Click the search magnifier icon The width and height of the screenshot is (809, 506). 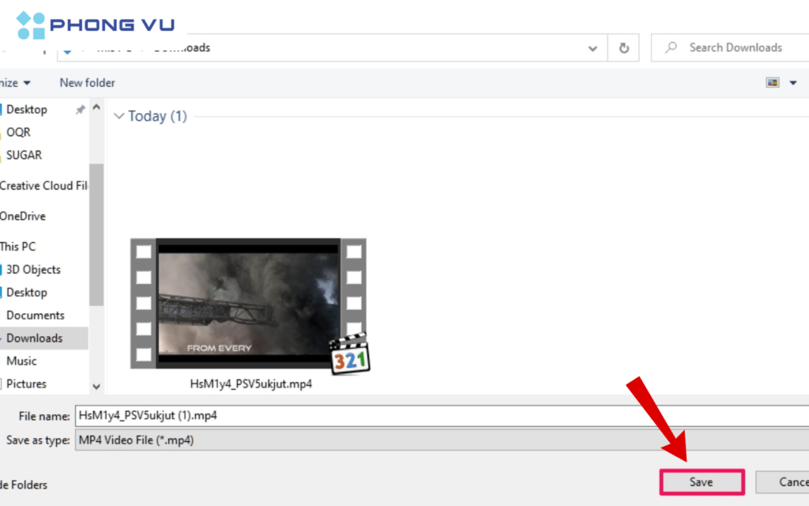click(672, 48)
